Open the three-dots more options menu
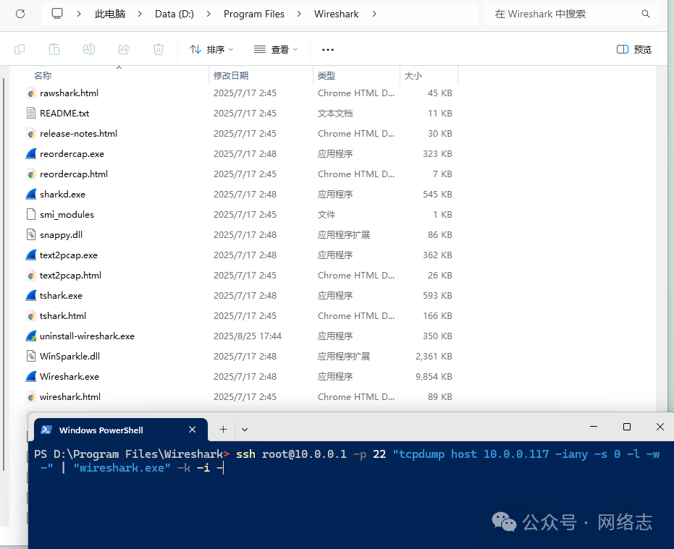The width and height of the screenshot is (674, 549). (328, 49)
